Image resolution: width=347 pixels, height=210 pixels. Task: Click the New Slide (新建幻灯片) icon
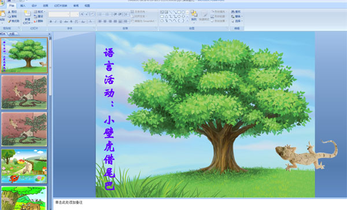pyautogui.click(x=27, y=14)
